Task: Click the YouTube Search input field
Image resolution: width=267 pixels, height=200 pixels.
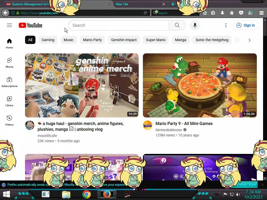Action: 119,25
